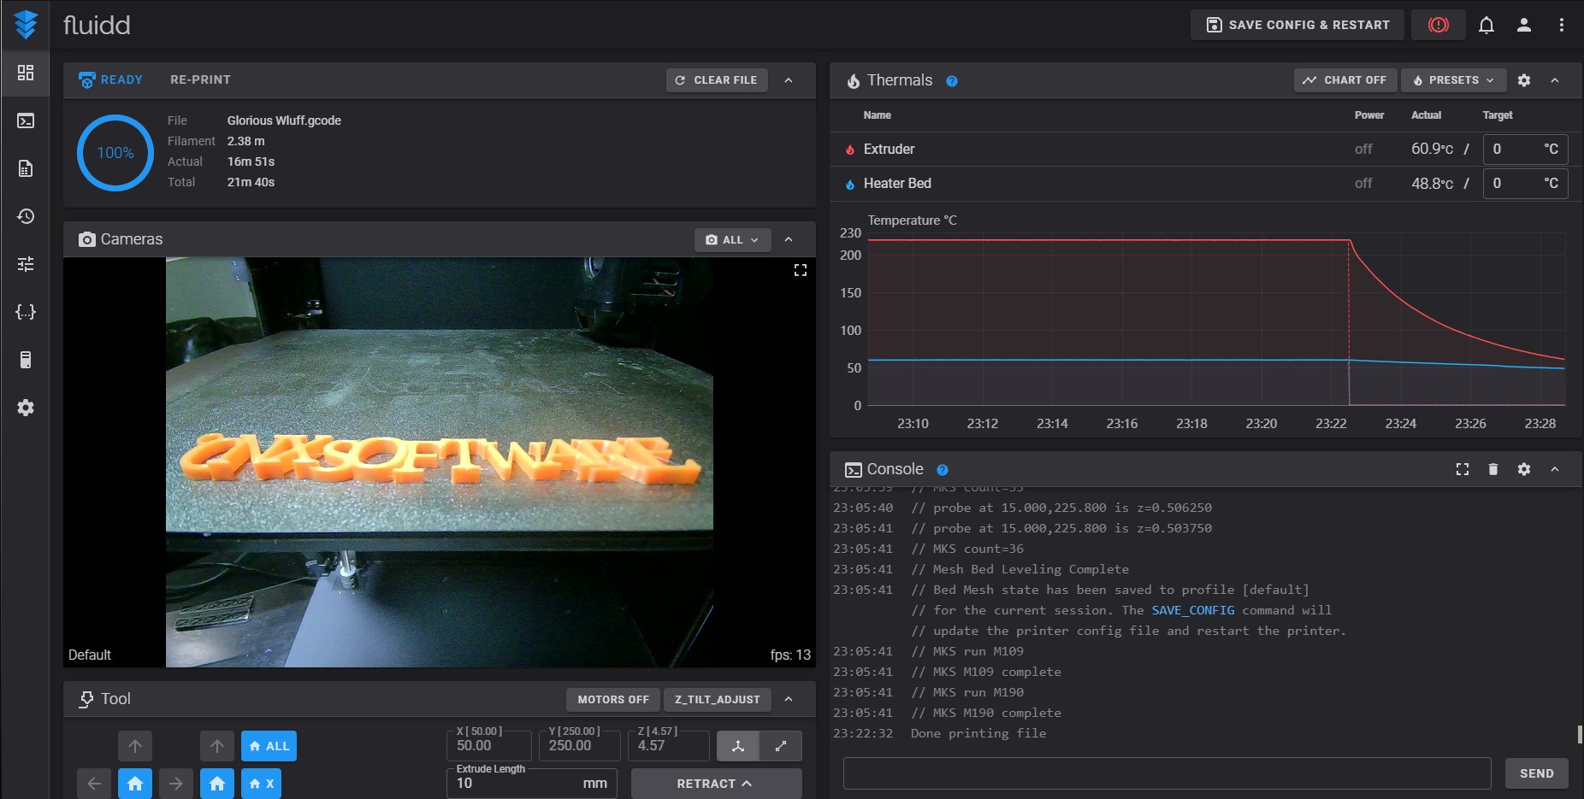Open the Configuration braces page in sidebar

point(26,312)
